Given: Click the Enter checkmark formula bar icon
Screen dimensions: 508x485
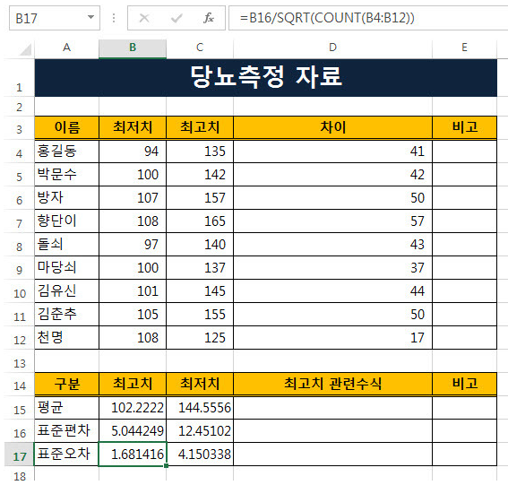Looking at the screenshot, I should 177,18.
